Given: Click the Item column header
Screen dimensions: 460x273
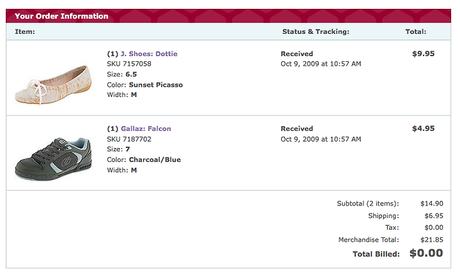Looking at the screenshot, I should tap(25, 32).
